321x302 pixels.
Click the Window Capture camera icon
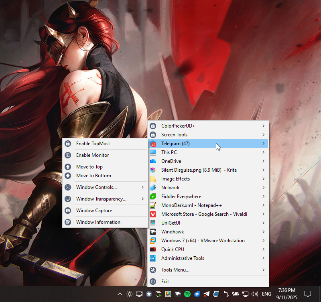point(68,211)
